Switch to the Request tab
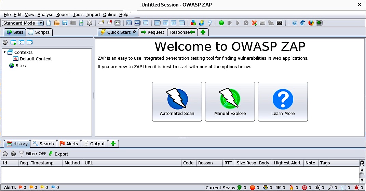The height and width of the screenshot is (191, 366). [153, 32]
